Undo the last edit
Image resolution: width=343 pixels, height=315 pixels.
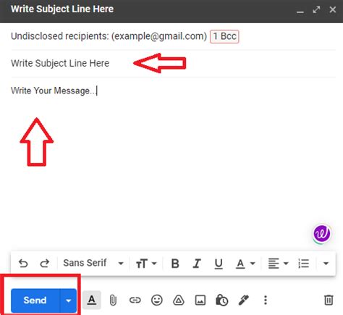[23, 264]
